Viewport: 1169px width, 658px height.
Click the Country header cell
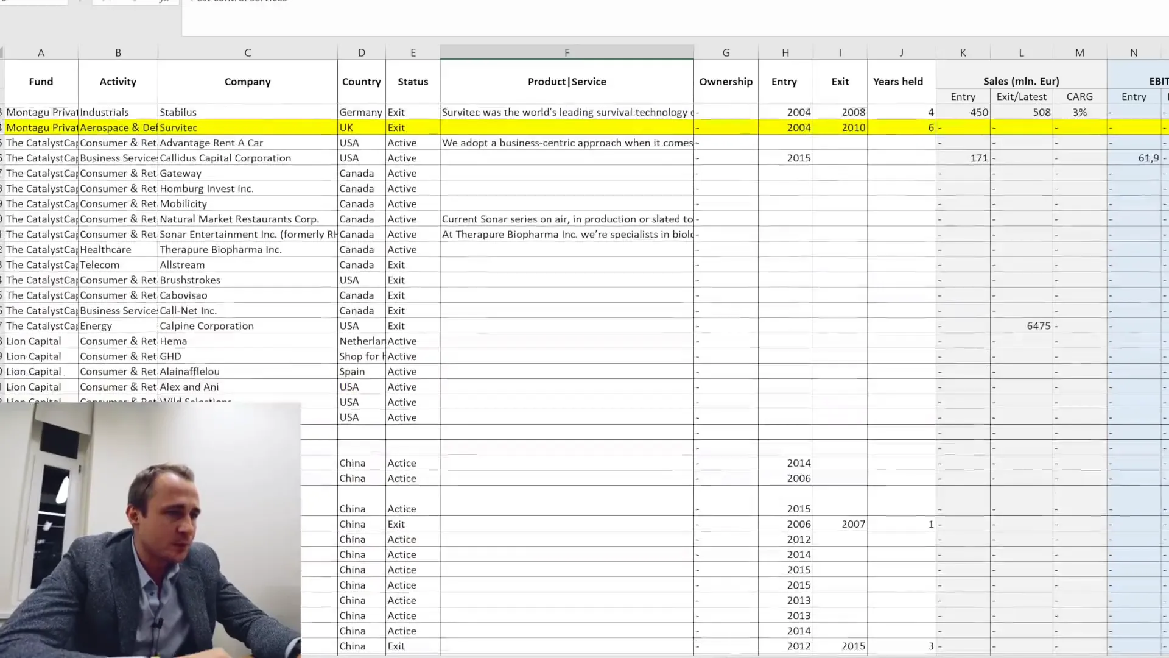361,82
